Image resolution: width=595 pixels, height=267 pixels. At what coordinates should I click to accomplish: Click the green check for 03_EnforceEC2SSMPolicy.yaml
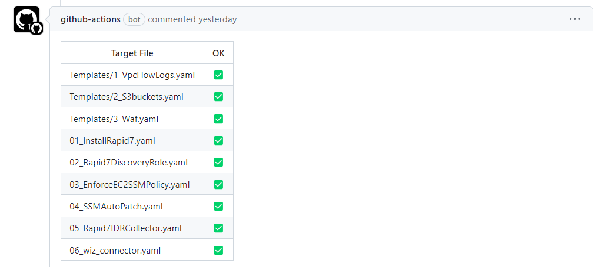pyautogui.click(x=218, y=184)
